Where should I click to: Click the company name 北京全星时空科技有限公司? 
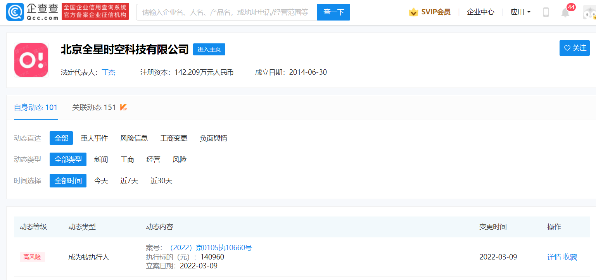125,49
